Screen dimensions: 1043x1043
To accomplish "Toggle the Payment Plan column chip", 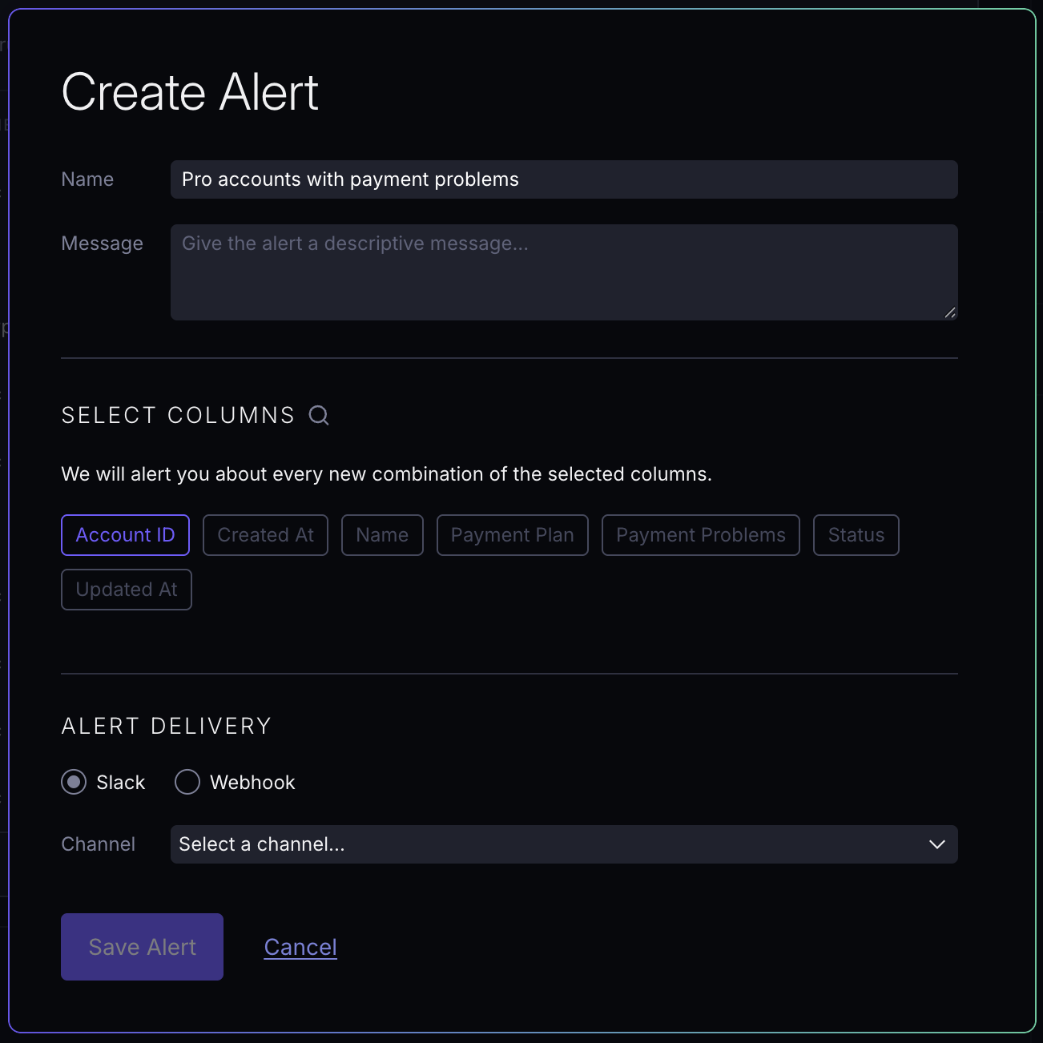I will coord(512,535).
